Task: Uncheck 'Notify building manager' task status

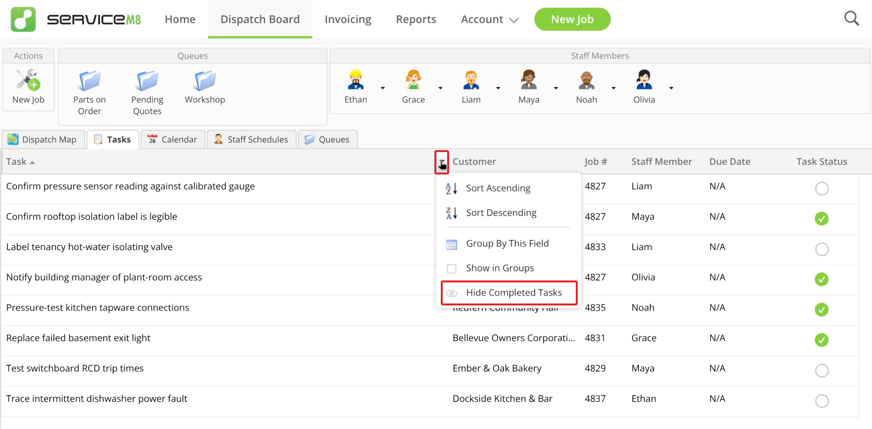Action: click(822, 279)
